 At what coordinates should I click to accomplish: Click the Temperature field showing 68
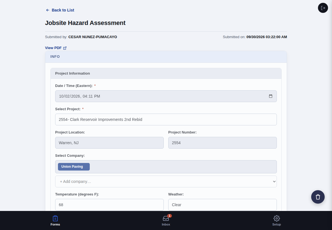tap(109, 205)
